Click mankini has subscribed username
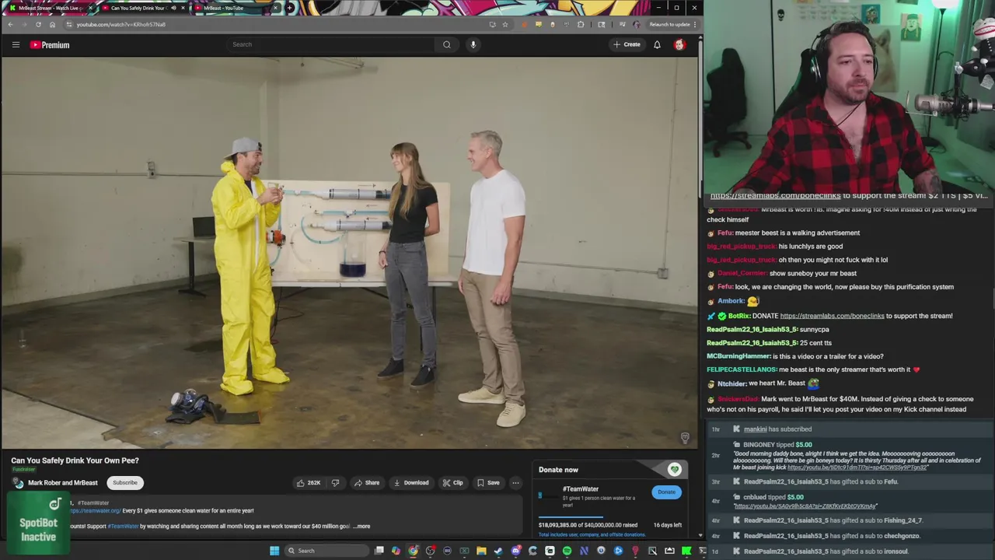 [755, 429]
